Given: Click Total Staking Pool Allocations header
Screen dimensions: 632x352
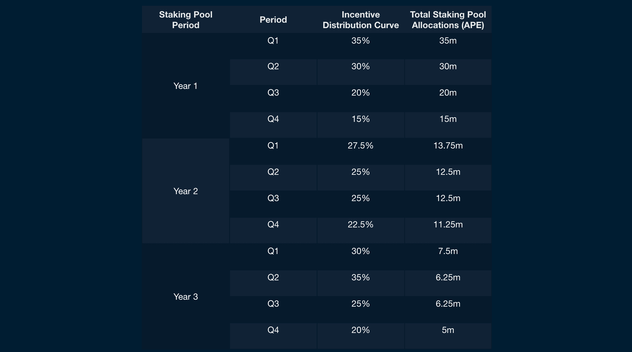Looking at the screenshot, I should [448, 20].
